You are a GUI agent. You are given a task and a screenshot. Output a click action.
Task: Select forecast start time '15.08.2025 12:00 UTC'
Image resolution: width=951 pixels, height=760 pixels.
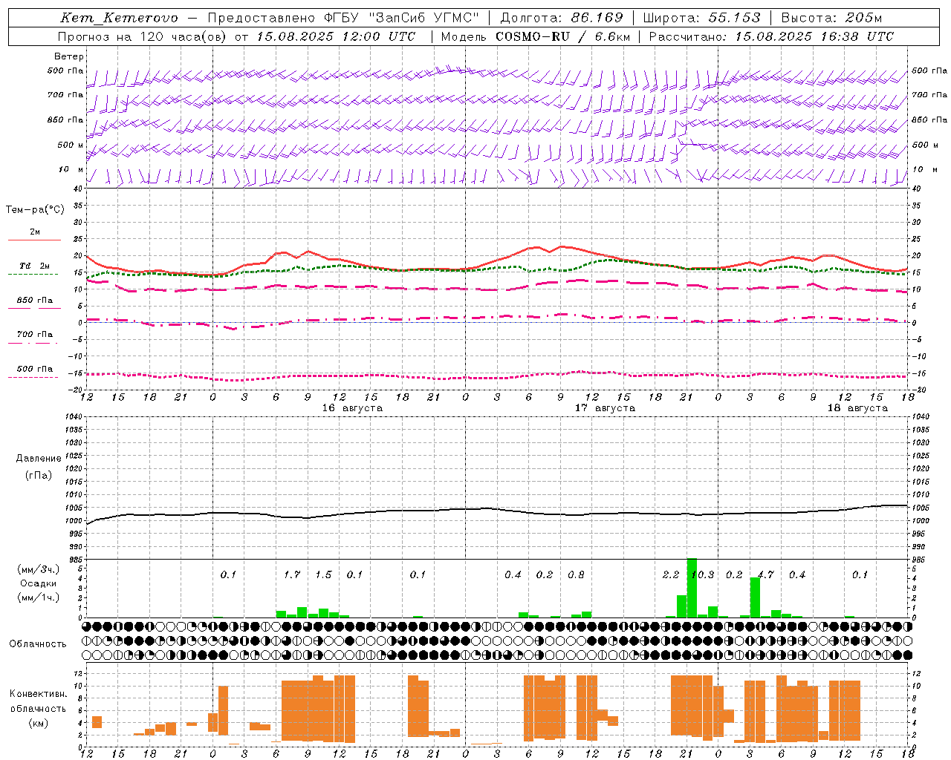tap(337, 36)
